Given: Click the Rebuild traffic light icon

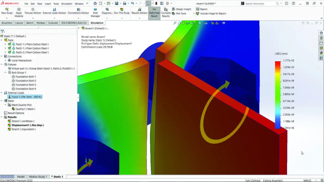Looking at the screenshot, I should [156, 3].
